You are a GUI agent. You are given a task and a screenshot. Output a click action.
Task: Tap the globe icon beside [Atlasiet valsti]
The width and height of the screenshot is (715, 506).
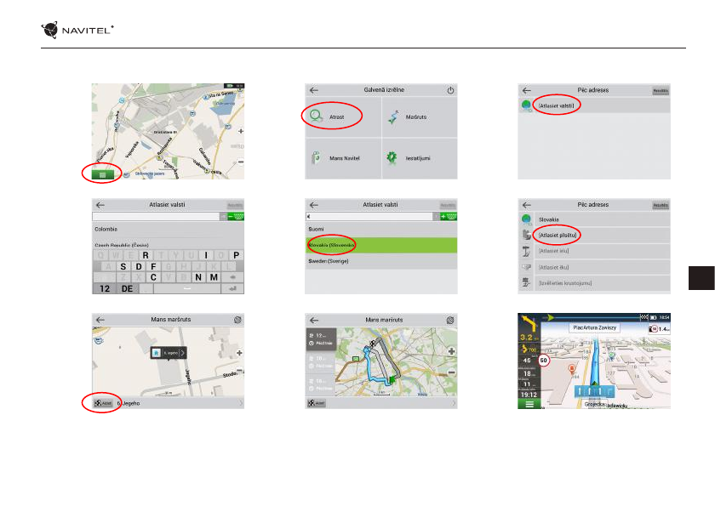pyautogui.click(x=526, y=105)
